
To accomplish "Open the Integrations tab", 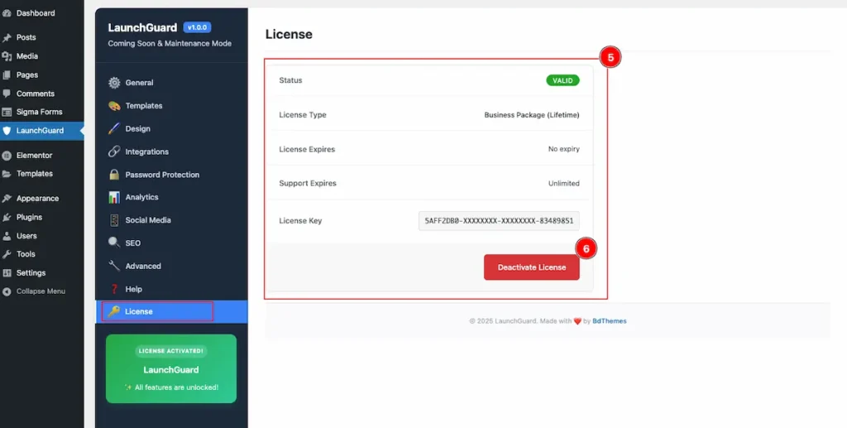I will click(171, 151).
